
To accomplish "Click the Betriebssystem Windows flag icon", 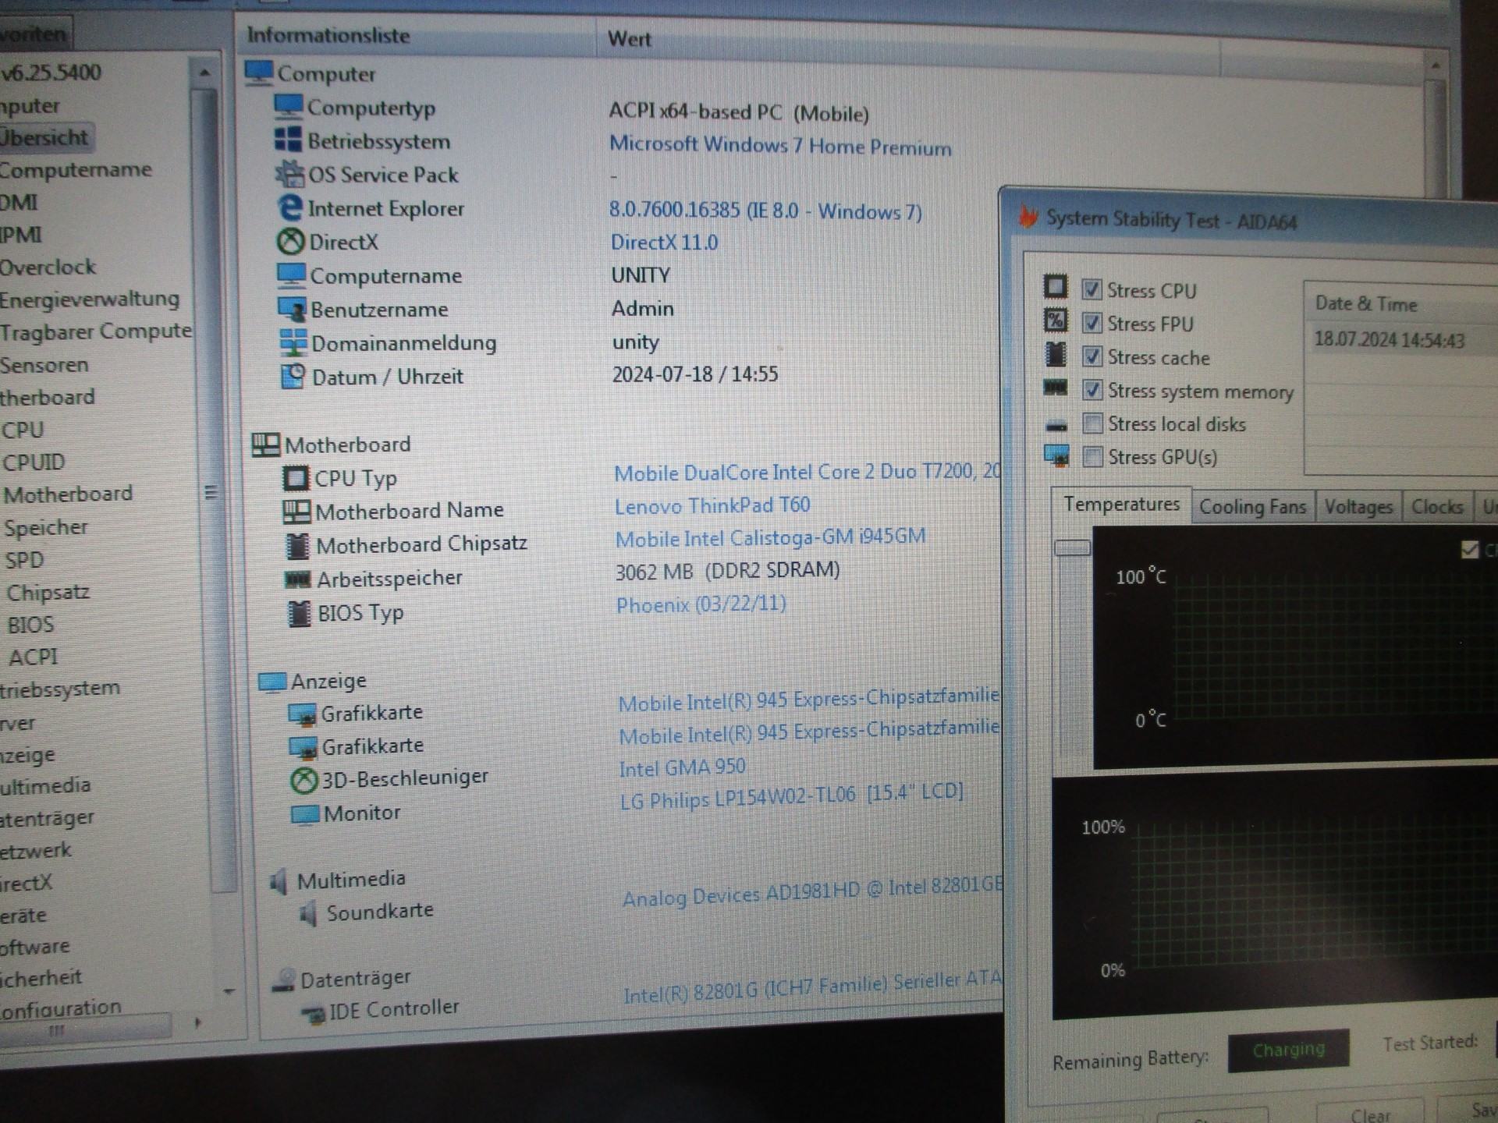I will 288,140.
